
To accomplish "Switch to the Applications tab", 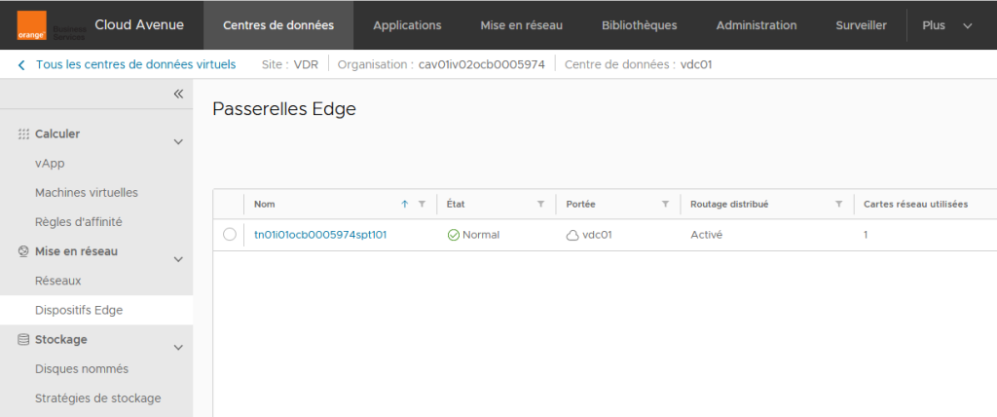I will (407, 25).
